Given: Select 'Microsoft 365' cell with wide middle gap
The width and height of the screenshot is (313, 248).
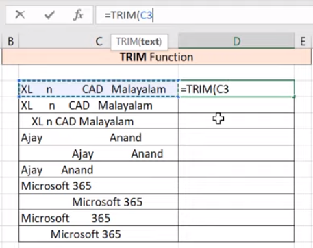Looking at the screenshot, I should point(99,218).
